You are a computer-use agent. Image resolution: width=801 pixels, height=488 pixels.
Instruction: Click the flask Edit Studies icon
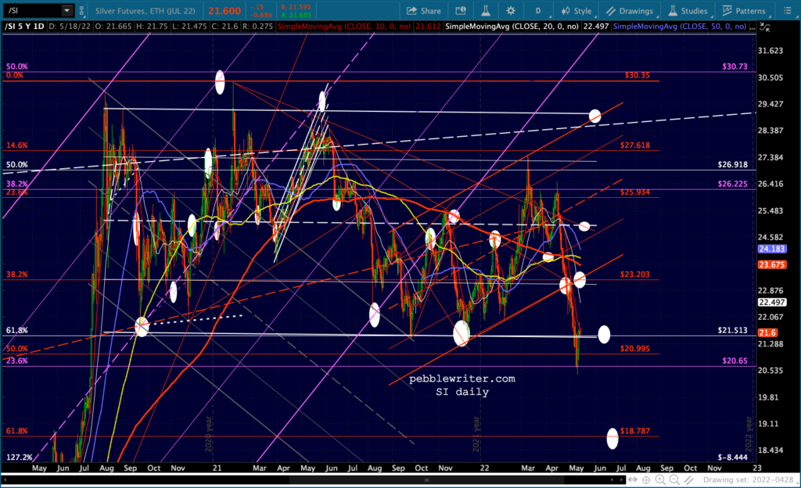[x=485, y=11]
